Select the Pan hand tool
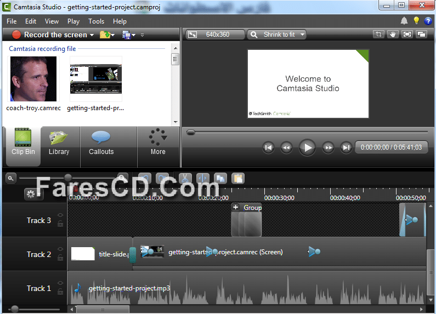436x314 pixels. pos(393,35)
